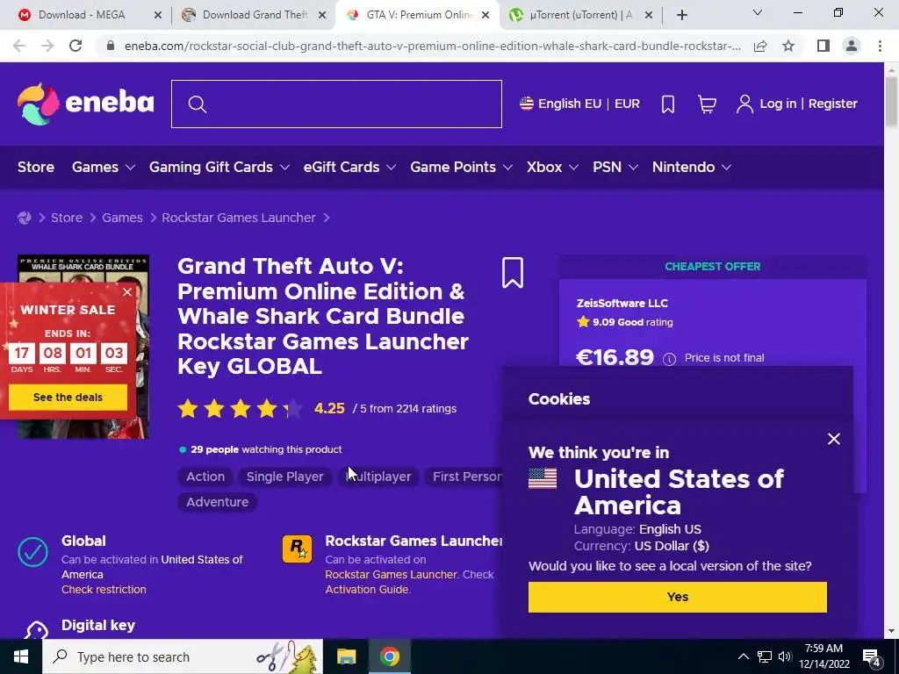
Task: Select the First Person tag
Action: [x=464, y=477]
